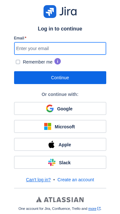Follow the Create an account link
This screenshot has width=120, height=214.
click(x=76, y=180)
